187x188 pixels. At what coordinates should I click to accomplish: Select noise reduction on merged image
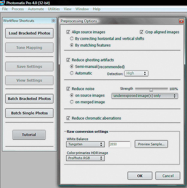pyautogui.click(x=72, y=102)
